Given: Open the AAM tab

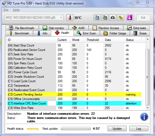Looking at the screenshot, I should 79,28.
